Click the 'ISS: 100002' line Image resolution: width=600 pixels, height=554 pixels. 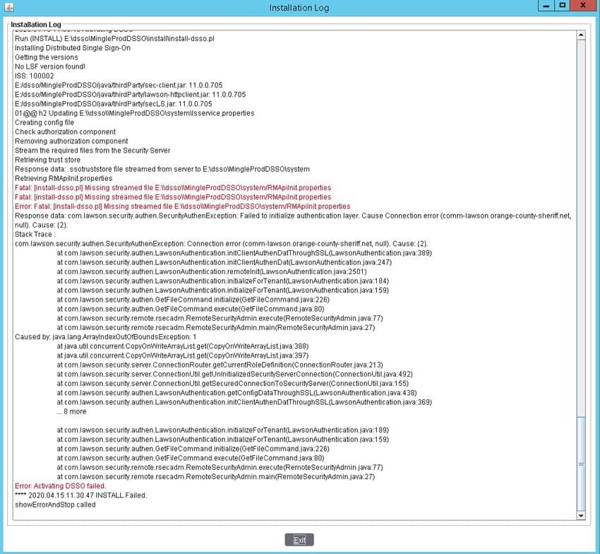pyautogui.click(x=34, y=76)
